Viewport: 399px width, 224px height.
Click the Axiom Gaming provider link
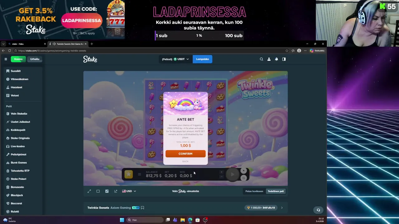(120, 208)
